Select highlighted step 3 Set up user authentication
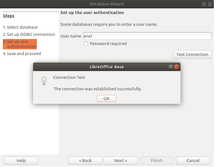Screen dimensions: 218x167 [20, 44]
